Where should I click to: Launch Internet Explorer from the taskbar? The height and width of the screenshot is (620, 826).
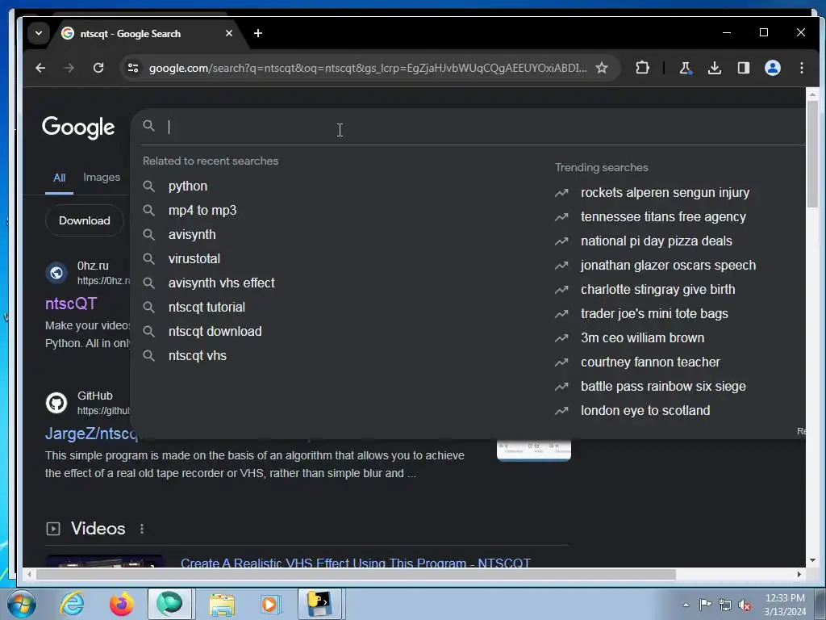pos(72,604)
